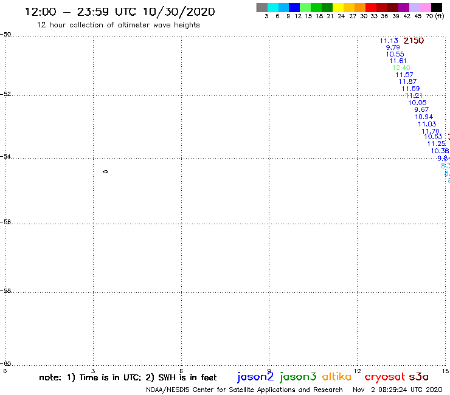The width and height of the screenshot is (450, 395).
Task: Click the 11.61 wave height value
Action: (x=398, y=61)
